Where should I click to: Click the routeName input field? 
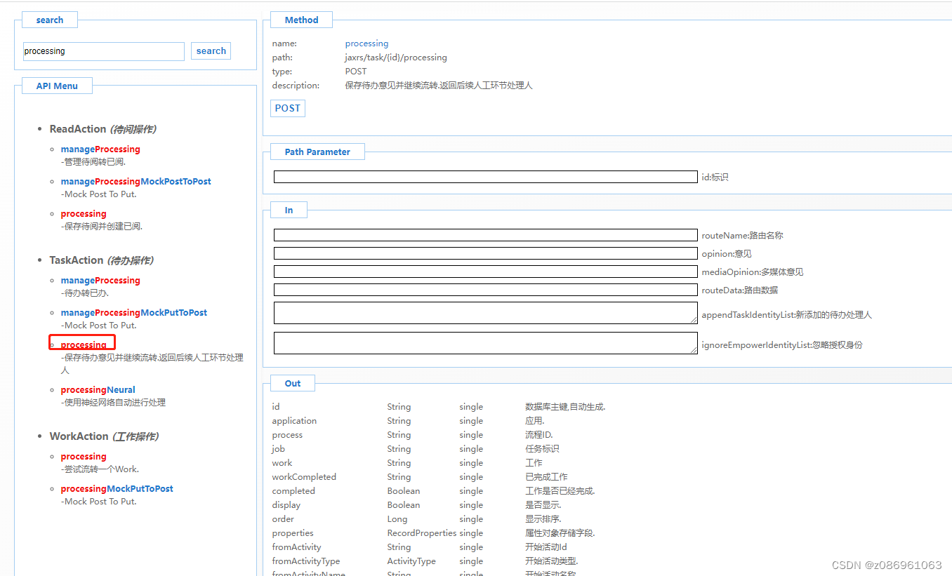coord(486,235)
